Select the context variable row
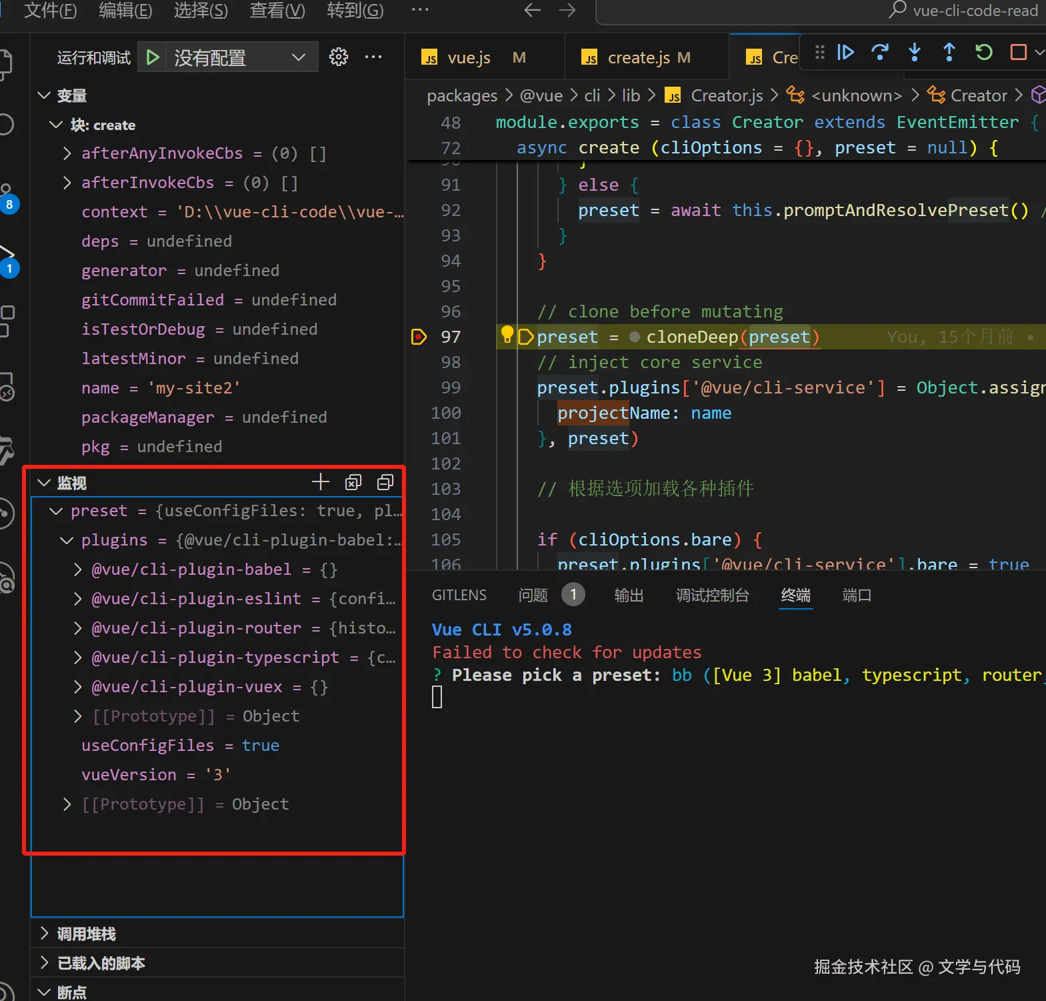Viewport: 1046px width, 1001px height. pos(217,212)
